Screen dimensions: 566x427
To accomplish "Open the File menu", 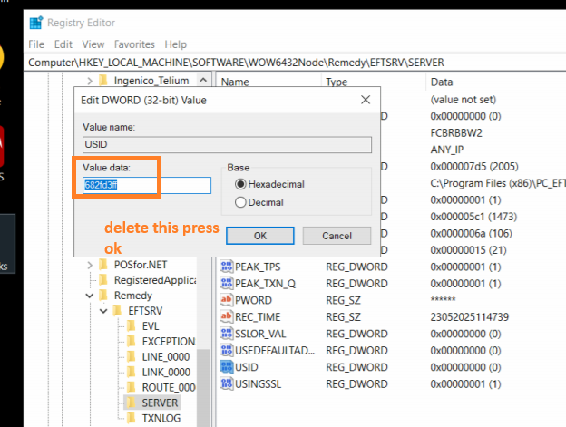I will click(36, 44).
